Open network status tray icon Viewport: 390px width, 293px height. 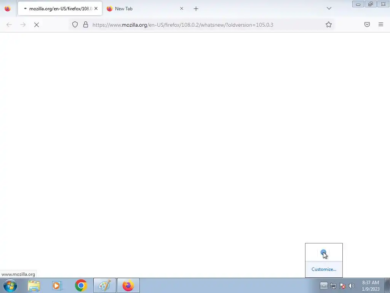coord(333,286)
